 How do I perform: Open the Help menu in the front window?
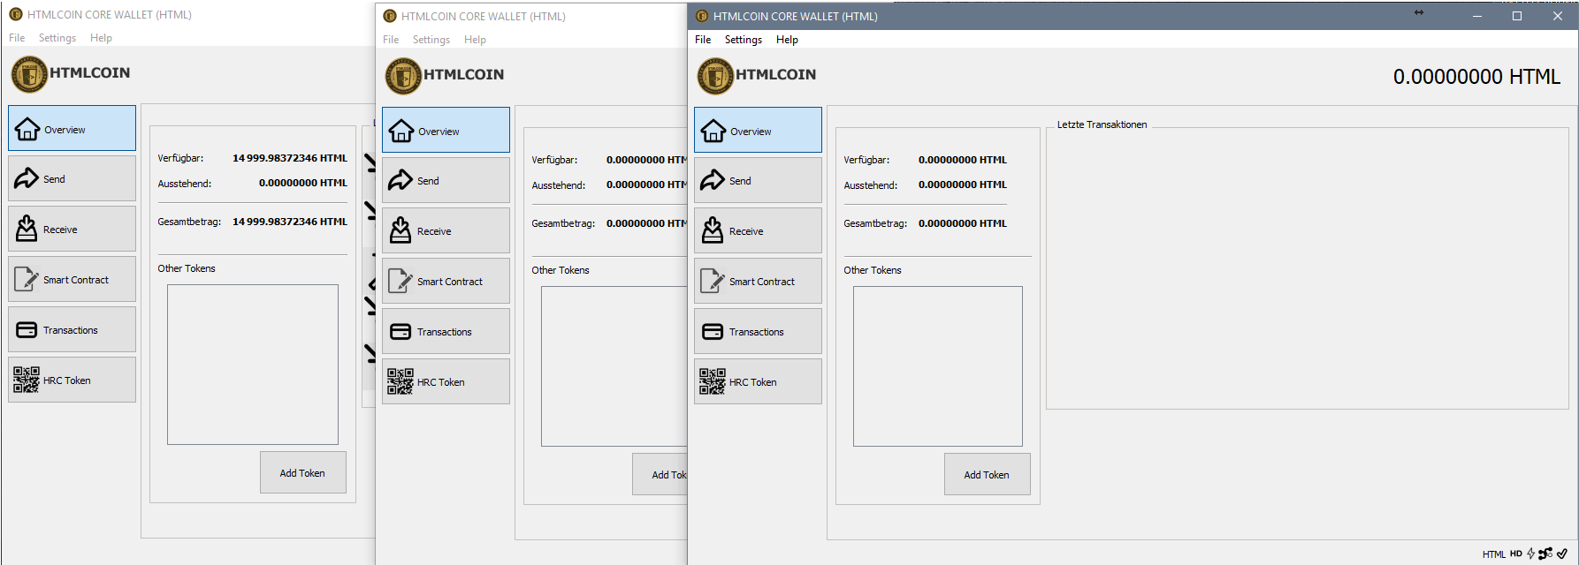pos(787,40)
